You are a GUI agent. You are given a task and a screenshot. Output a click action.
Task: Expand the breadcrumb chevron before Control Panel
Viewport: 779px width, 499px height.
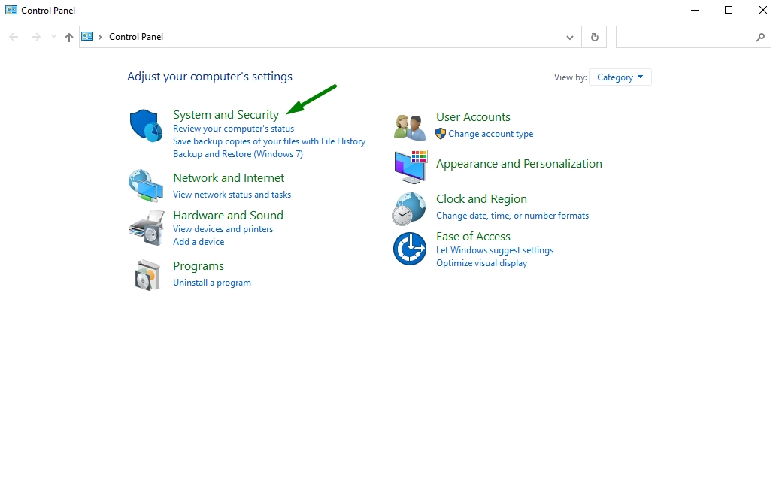(100, 37)
